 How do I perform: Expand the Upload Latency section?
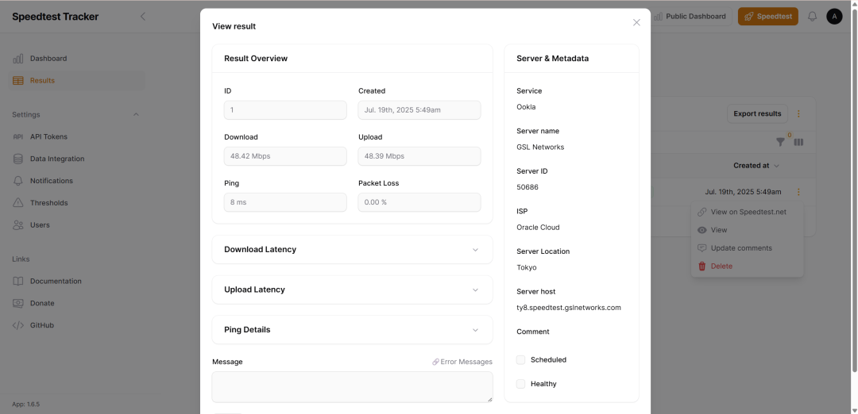[475, 289]
